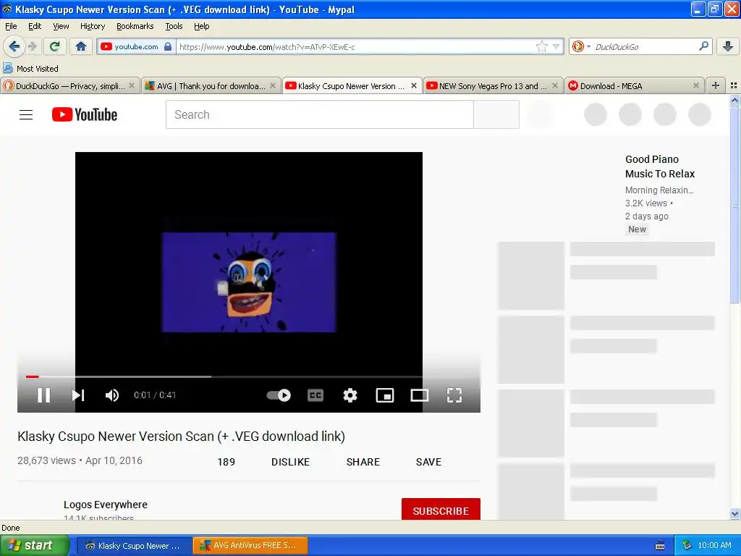
Task: Click the magnifier icon in DuckDuckGo box
Action: [x=703, y=46]
